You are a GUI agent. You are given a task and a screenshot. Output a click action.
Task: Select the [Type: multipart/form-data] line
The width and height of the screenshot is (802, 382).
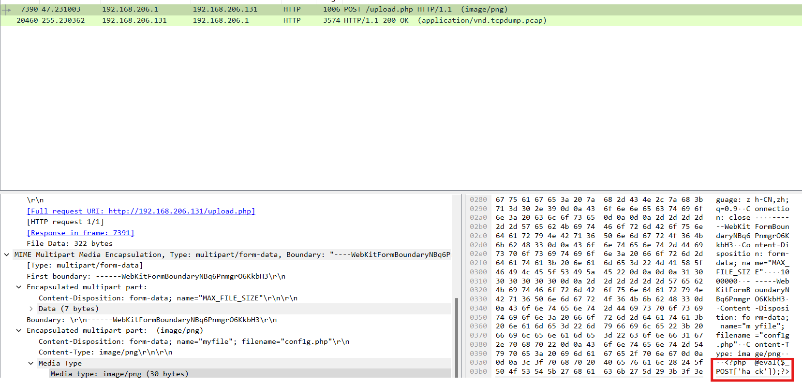85,265
